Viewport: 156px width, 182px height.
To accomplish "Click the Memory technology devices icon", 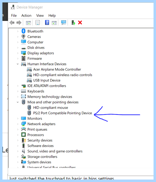I will [23, 96].
